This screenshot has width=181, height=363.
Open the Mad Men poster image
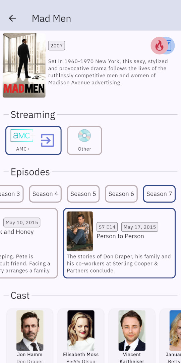[x=24, y=65]
